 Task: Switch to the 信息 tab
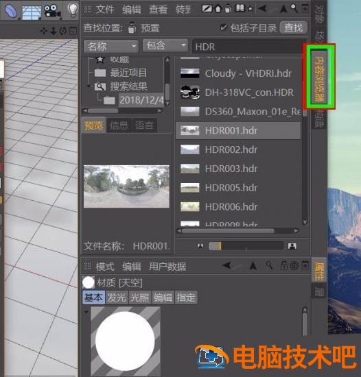point(119,125)
